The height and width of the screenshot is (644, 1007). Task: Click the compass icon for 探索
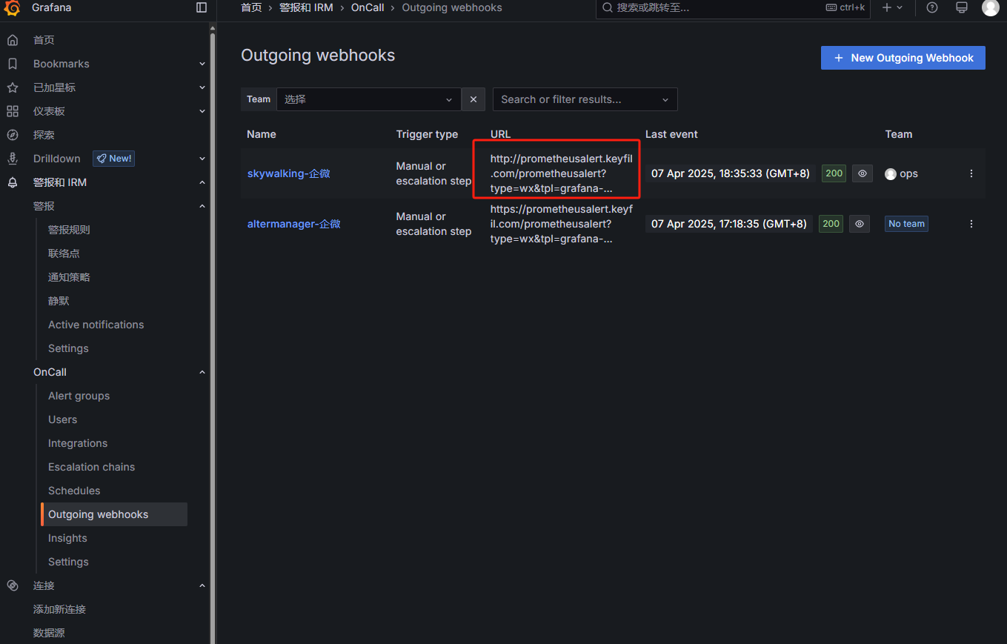(x=13, y=135)
